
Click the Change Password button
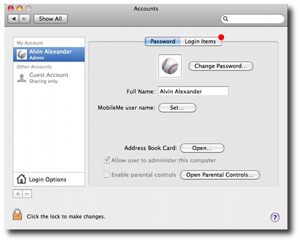[x=221, y=66]
